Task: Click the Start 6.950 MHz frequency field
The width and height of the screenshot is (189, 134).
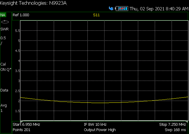Action: tap(26, 124)
